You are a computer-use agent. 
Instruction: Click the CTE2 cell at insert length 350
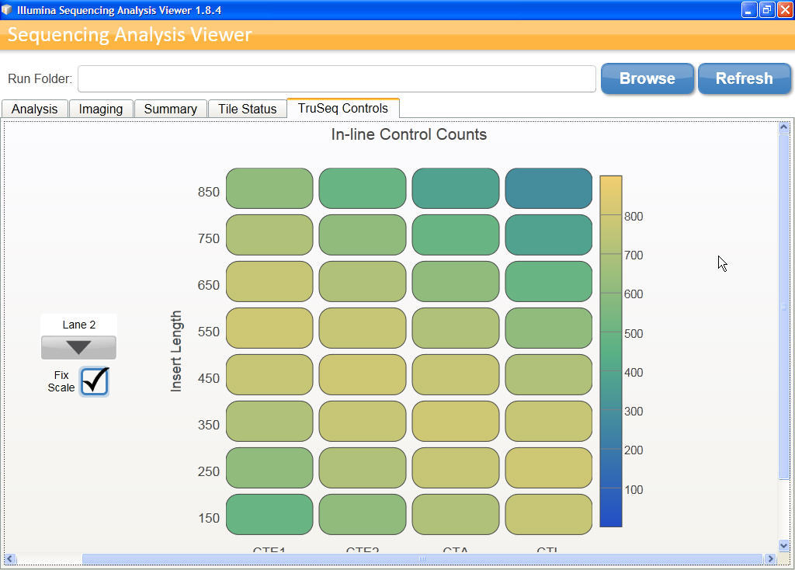point(363,421)
